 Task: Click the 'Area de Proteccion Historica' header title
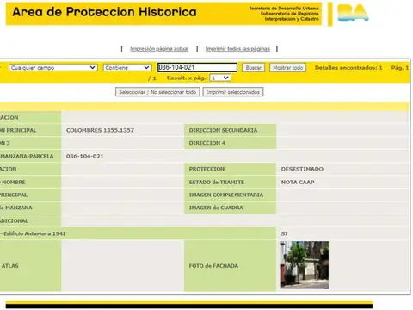(104, 12)
